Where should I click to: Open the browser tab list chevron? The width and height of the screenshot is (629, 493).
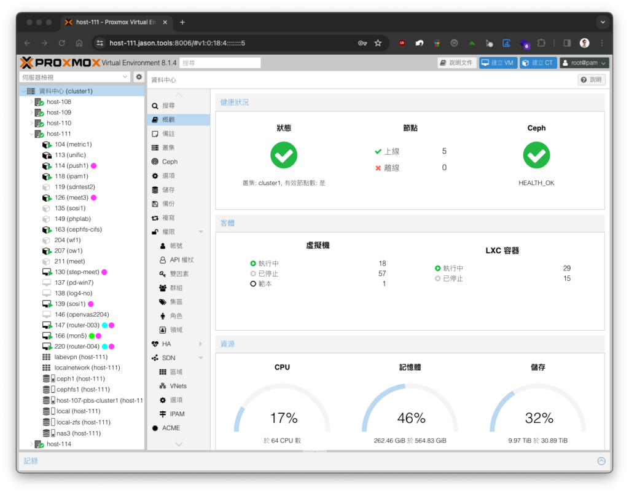click(x=603, y=22)
